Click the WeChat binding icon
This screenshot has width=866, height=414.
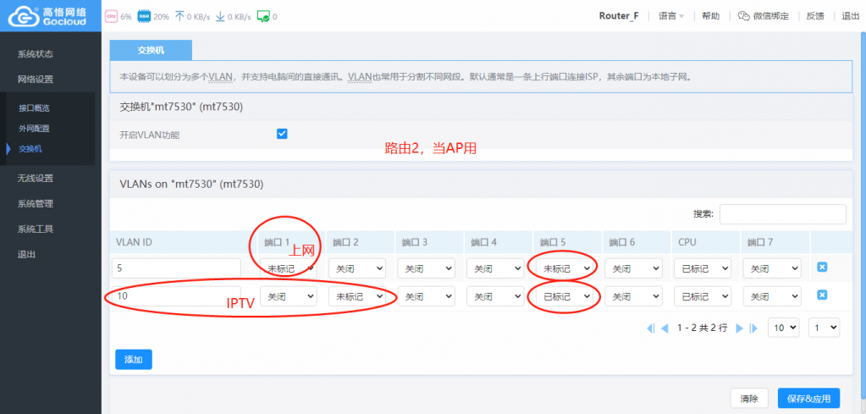pyautogui.click(x=742, y=16)
